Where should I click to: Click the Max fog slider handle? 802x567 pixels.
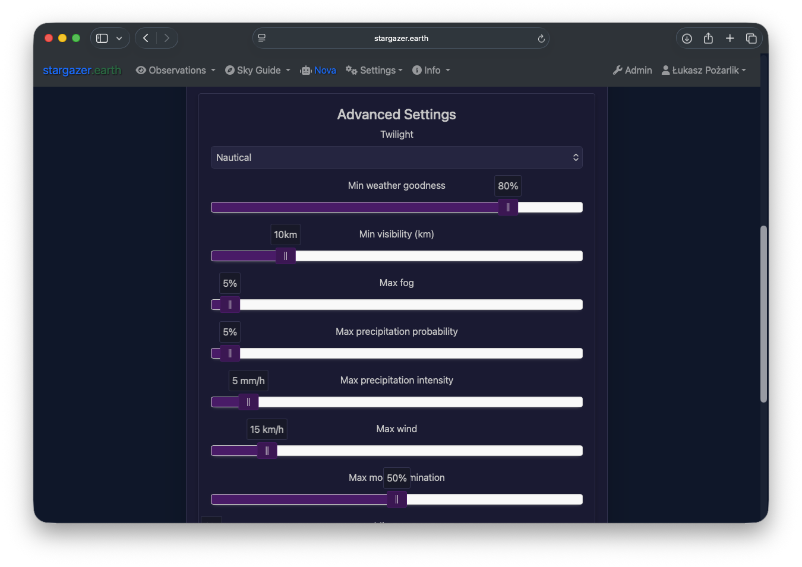230,305
